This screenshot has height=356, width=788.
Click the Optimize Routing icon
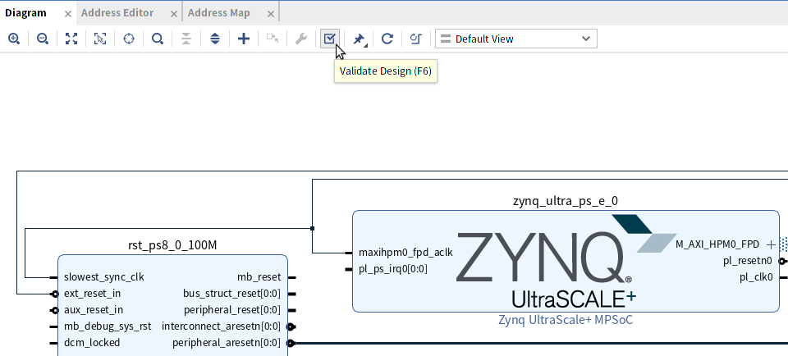[415, 39]
